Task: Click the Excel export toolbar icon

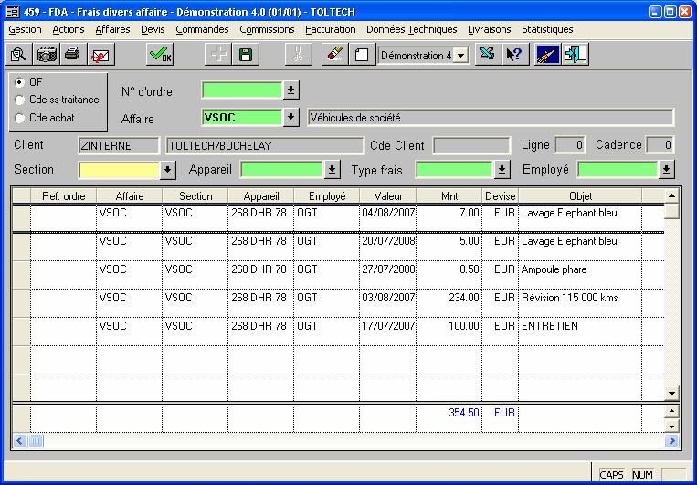Action: [488, 55]
